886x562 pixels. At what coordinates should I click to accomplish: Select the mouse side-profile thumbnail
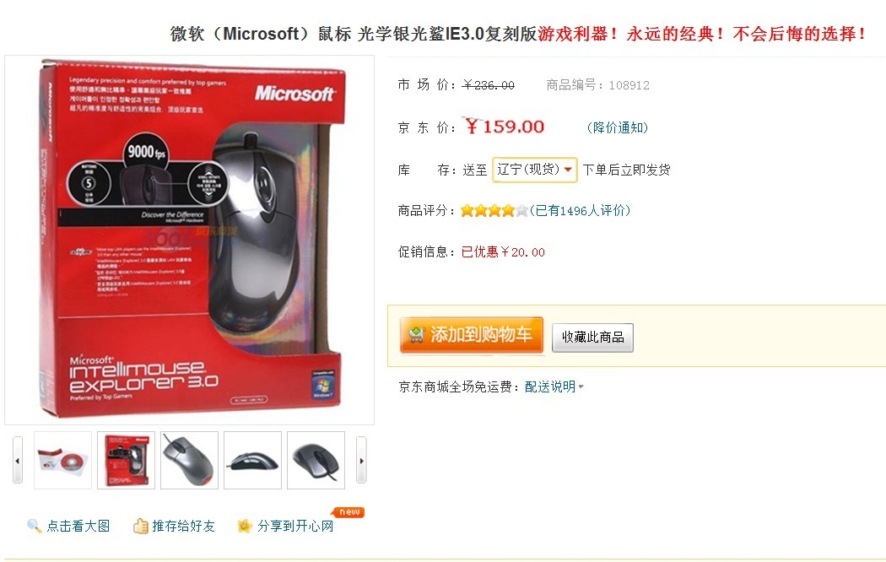[252, 461]
